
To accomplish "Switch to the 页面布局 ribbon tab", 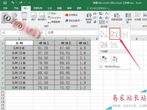I will [38, 8].
